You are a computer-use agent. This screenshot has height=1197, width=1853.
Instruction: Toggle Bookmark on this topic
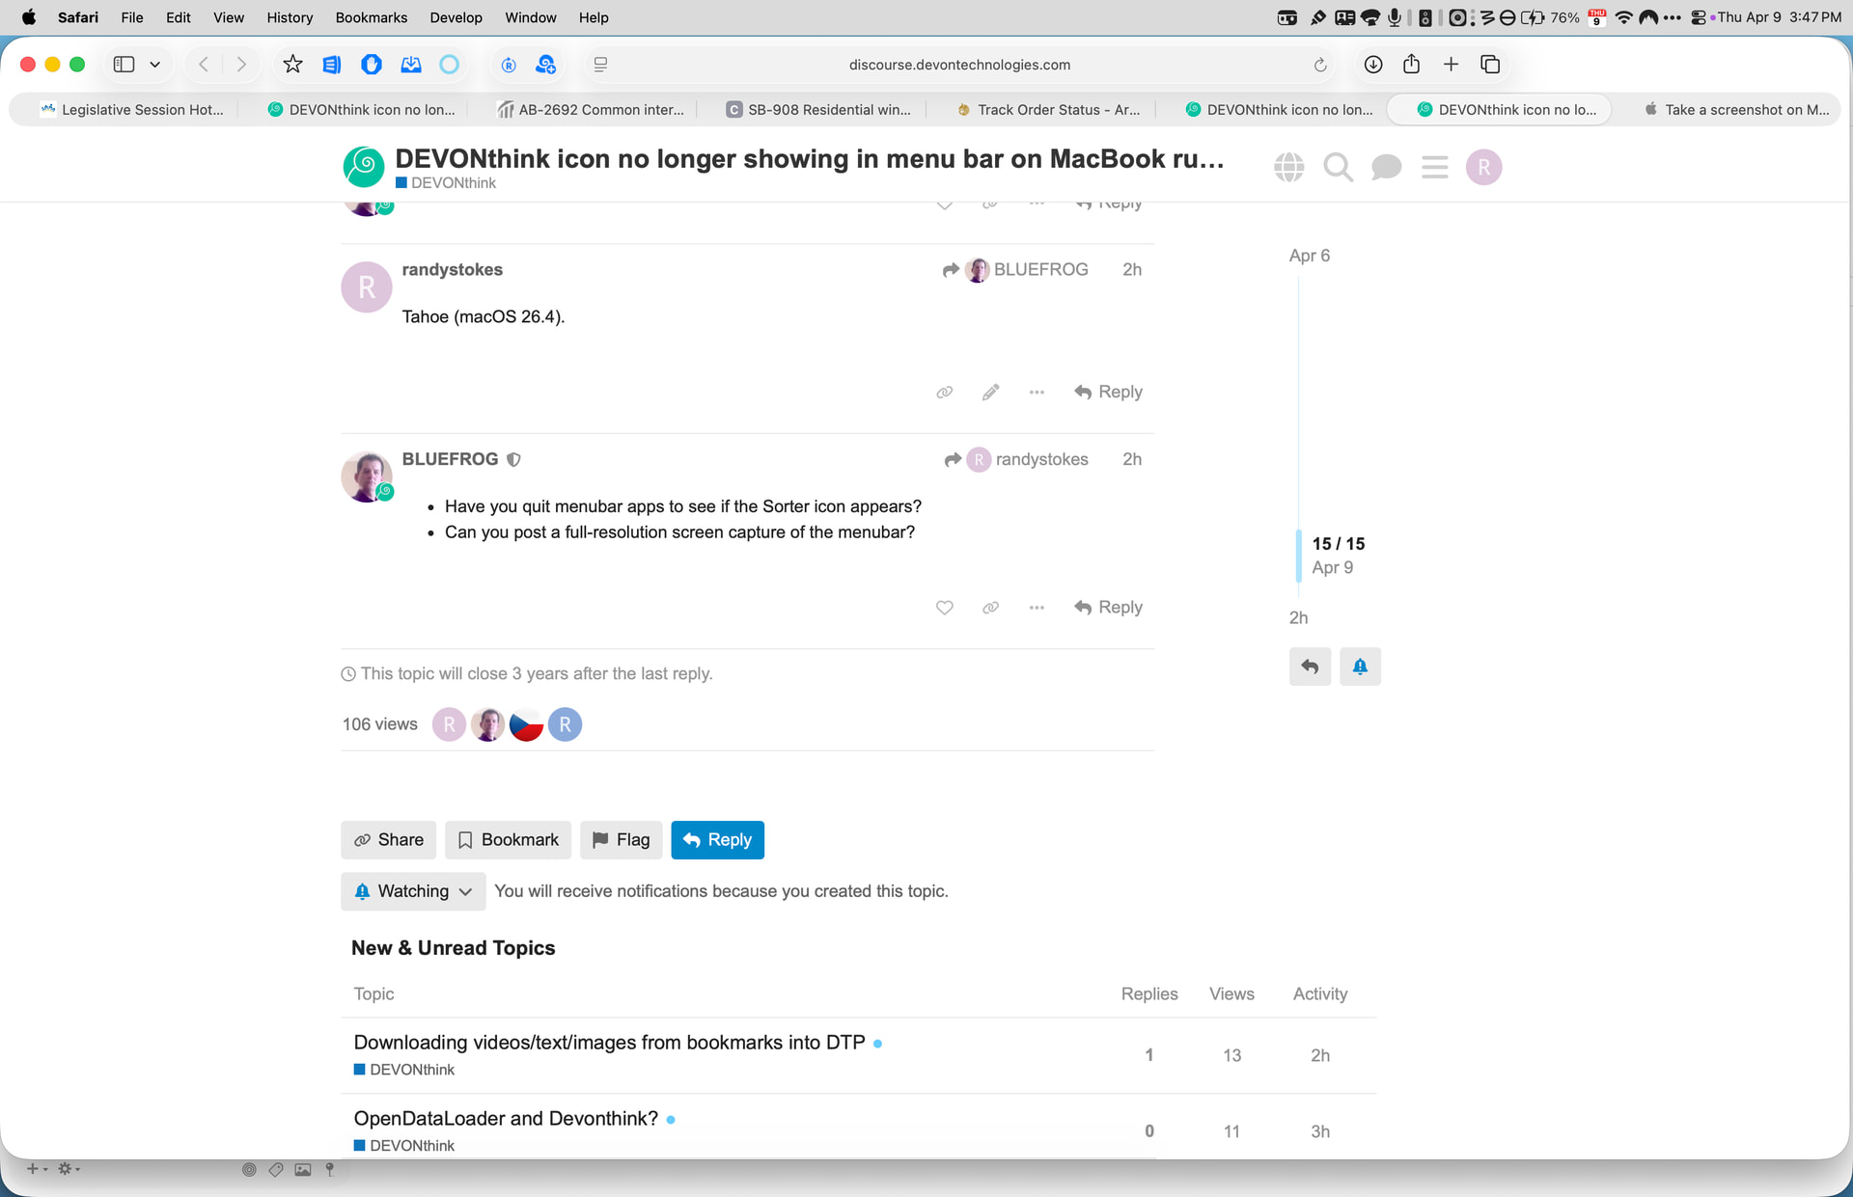pos(508,840)
